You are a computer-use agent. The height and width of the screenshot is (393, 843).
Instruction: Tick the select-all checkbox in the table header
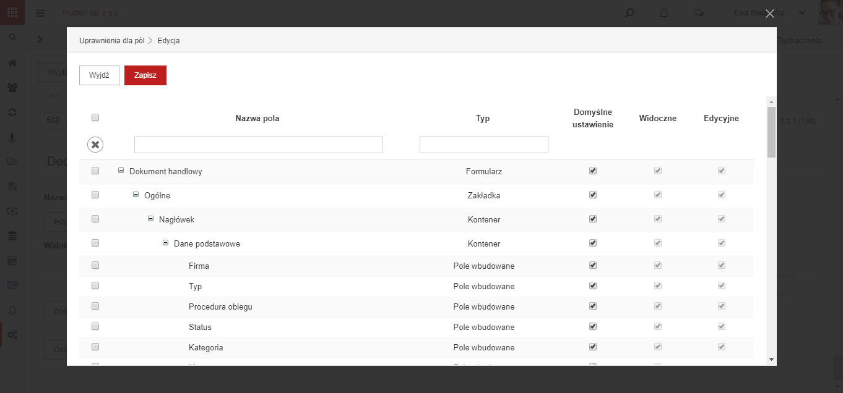(95, 117)
